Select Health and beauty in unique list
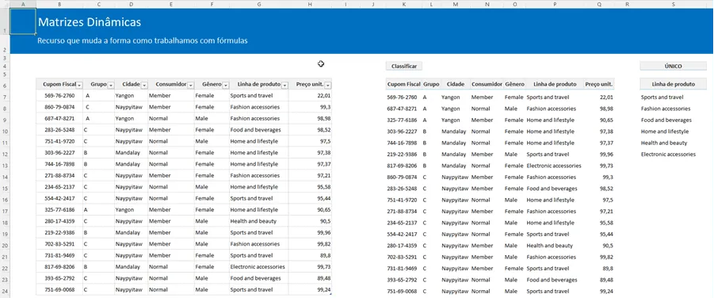This screenshot has width=714, height=298. click(673, 143)
